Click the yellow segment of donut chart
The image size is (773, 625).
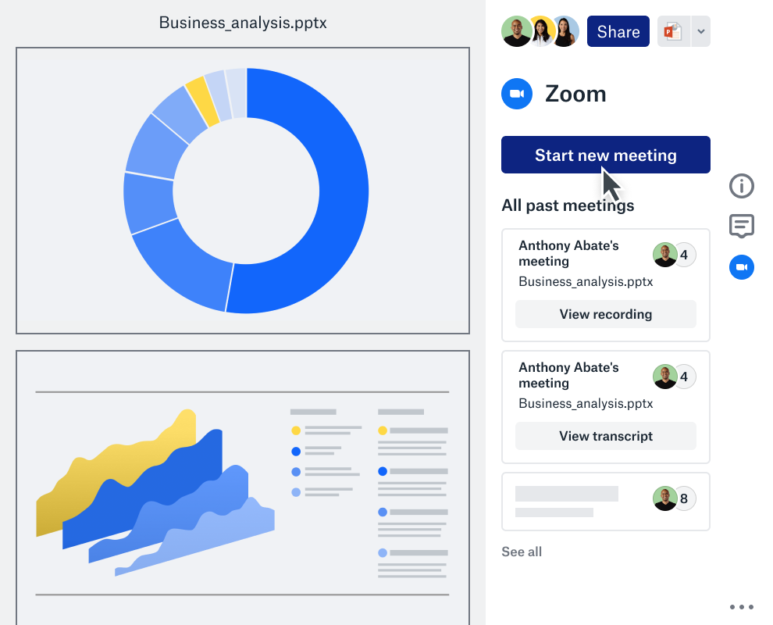[x=202, y=102]
